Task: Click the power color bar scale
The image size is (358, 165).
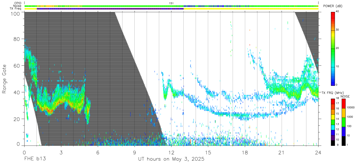Action: point(333,48)
